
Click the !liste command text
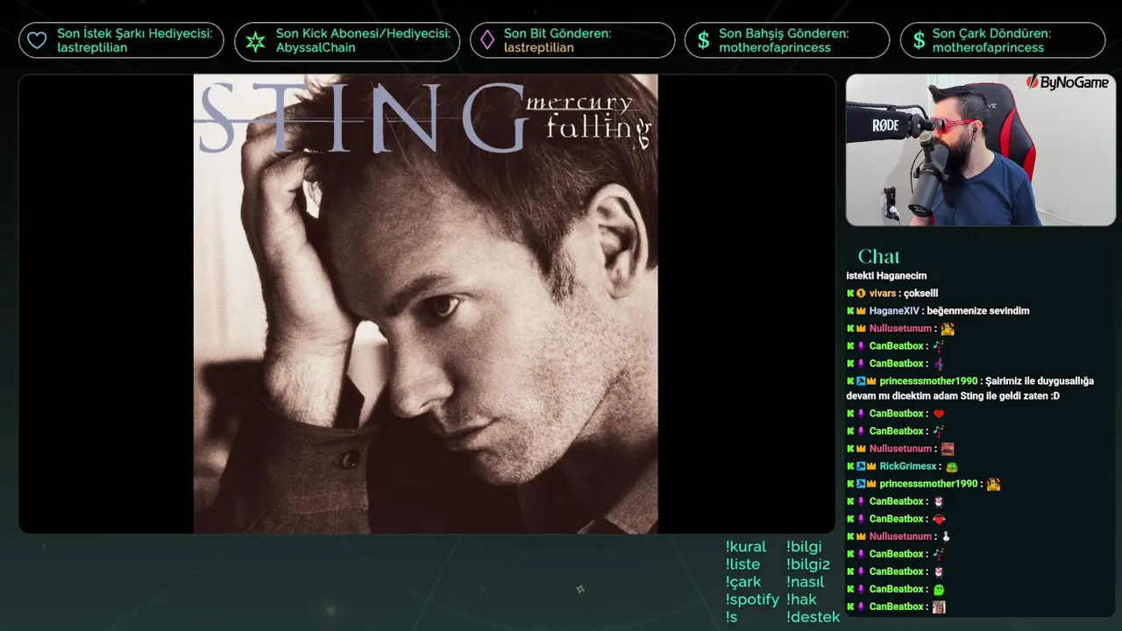coord(743,564)
